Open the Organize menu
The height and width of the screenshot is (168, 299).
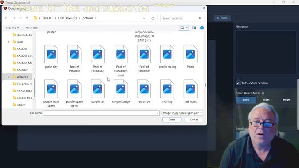(12, 28)
